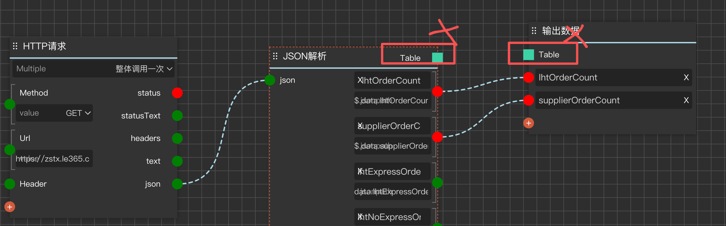
Task: Click the green Header input port
Action: click(10, 184)
